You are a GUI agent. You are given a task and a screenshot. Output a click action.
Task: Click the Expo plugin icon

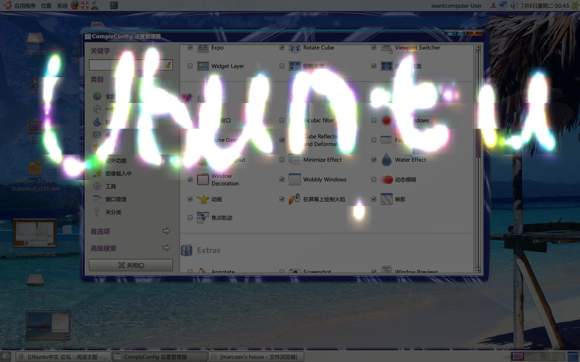[x=203, y=48]
